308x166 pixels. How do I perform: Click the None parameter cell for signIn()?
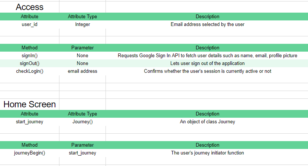[82, 56]
